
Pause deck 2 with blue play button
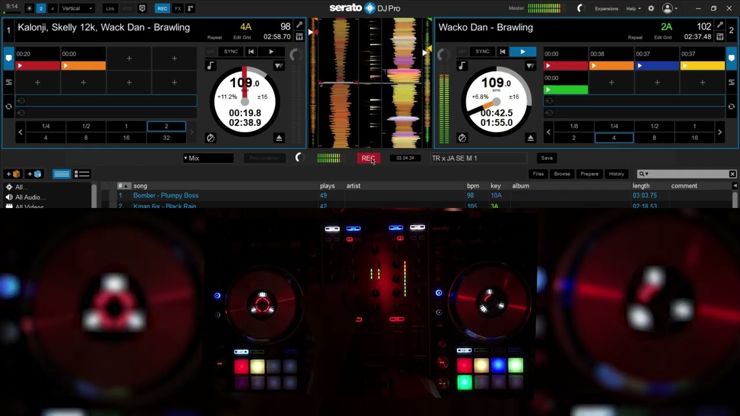[523, 51]
